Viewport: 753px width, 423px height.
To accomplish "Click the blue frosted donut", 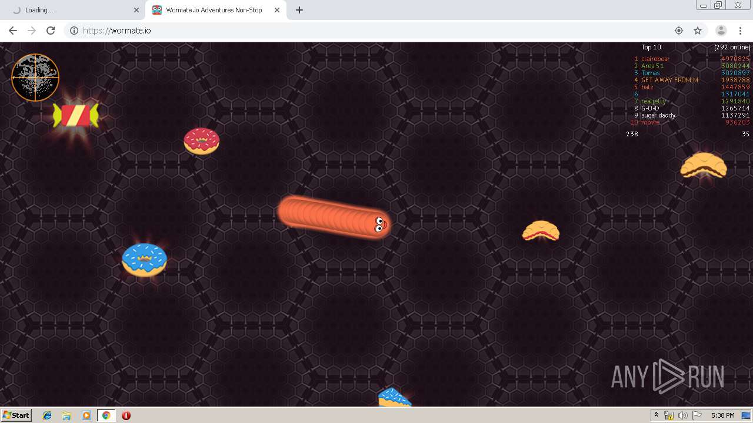I will [x=145, y=260].
